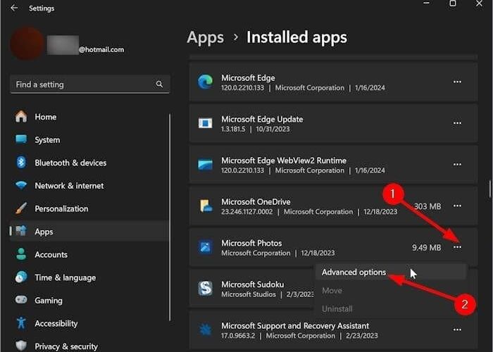This screenshot has width=493, height=352.
Task: Click the @hotmail.com account email
Action: 101,50
